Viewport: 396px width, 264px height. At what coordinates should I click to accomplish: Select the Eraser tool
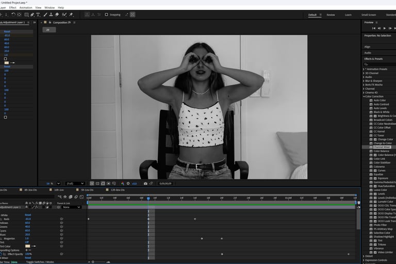[x=57, y=14]
